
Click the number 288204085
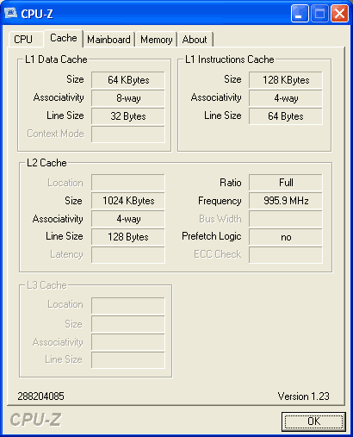point(40,396)
